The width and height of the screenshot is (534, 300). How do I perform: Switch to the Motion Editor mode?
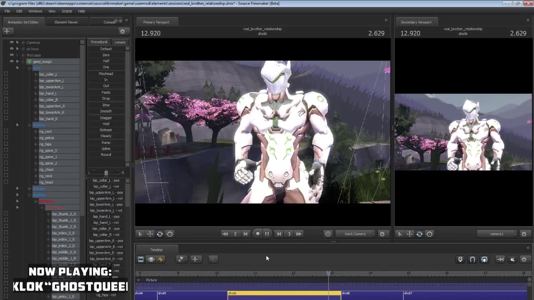[x=151, y=259]
